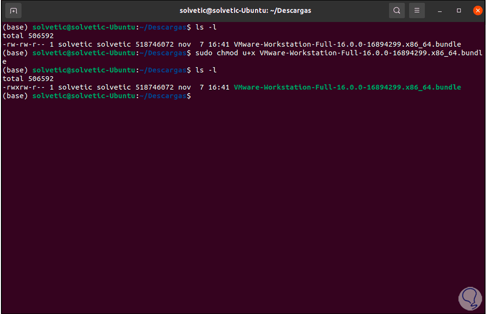Open a new terminal tab

click(x=13, y=11)
